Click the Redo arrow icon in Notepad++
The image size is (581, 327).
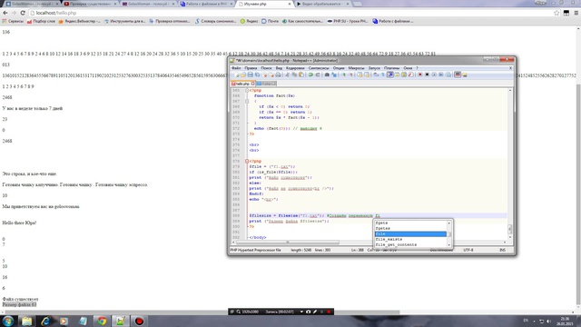[x=318, y=74]
